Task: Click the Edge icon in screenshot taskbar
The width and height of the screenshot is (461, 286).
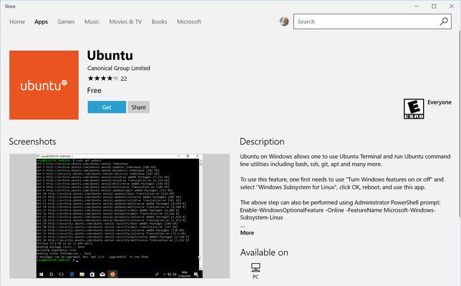Action: point(72,275)
